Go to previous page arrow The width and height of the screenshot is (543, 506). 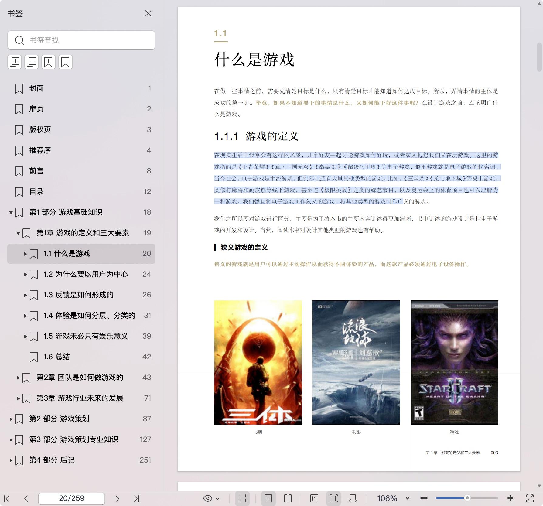26,498
